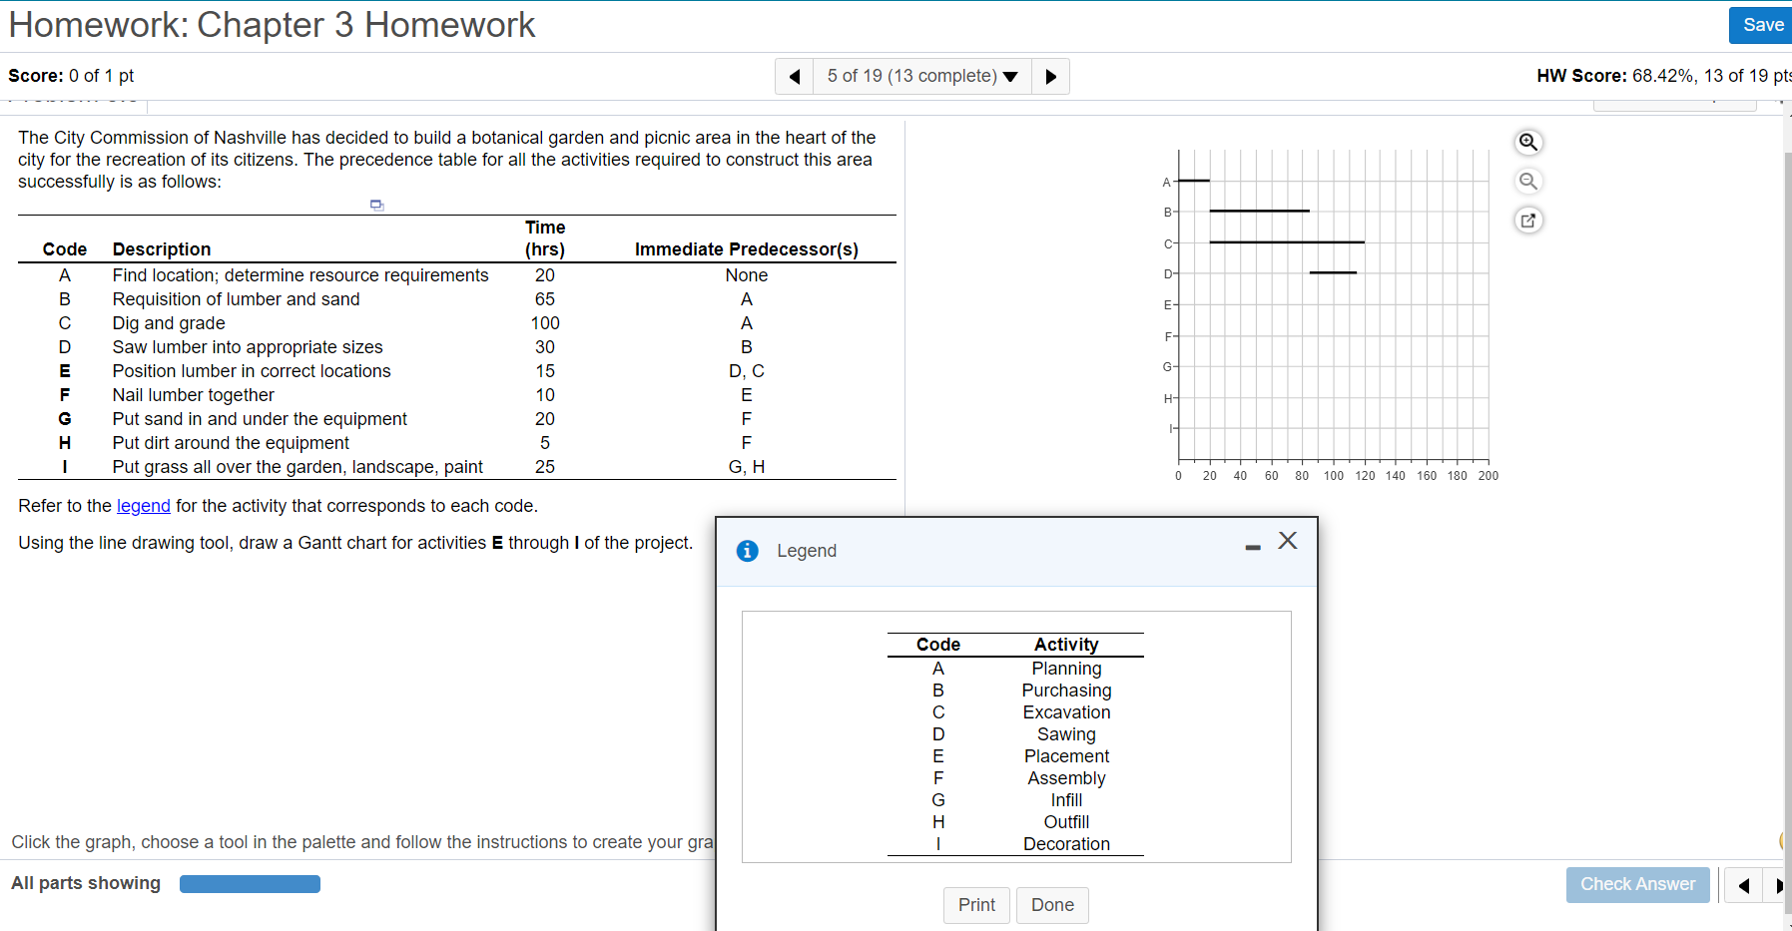The width and height of the screenshot is (1792, 931).
Task: Open the legend hyperlink
Action: [x=144, y=506]
